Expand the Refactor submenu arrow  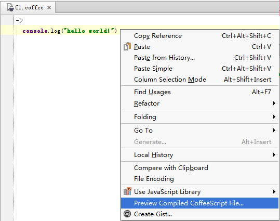pos(274,103)
